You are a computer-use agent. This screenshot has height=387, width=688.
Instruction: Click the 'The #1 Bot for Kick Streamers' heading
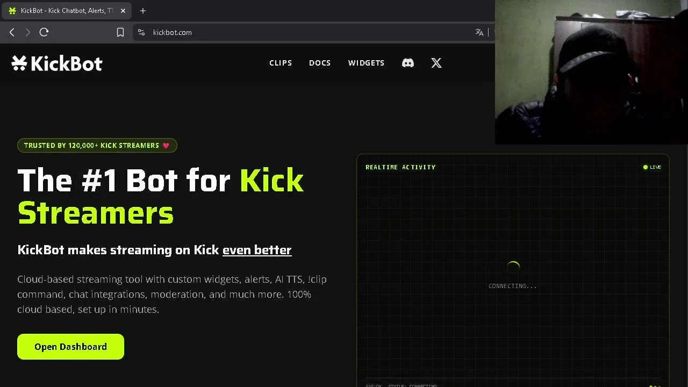pos(161,196)
